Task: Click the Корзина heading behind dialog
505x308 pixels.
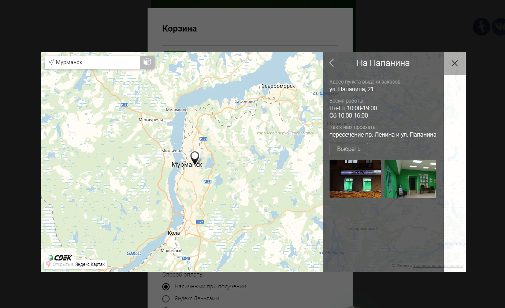Action: [179, 29]
